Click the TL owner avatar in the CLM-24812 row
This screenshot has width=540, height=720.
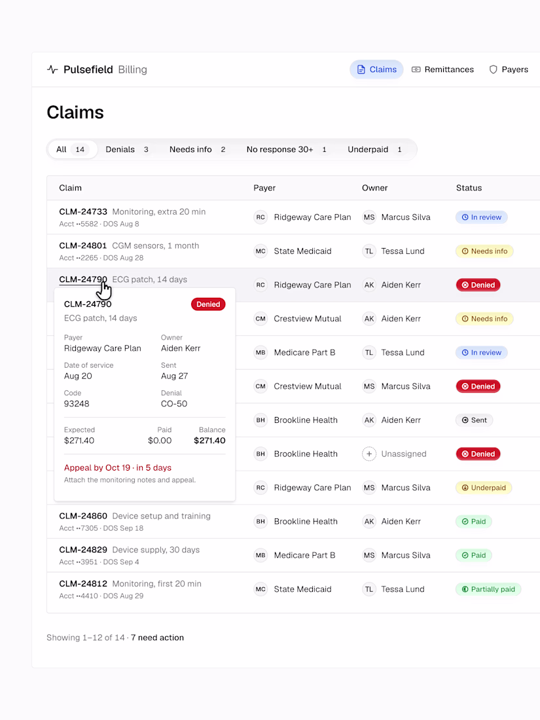click(x=369, y=589)
